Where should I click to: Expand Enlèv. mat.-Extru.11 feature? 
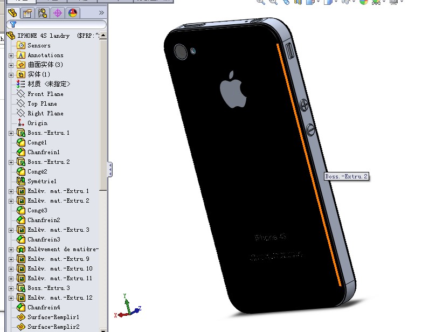[11, 279]
